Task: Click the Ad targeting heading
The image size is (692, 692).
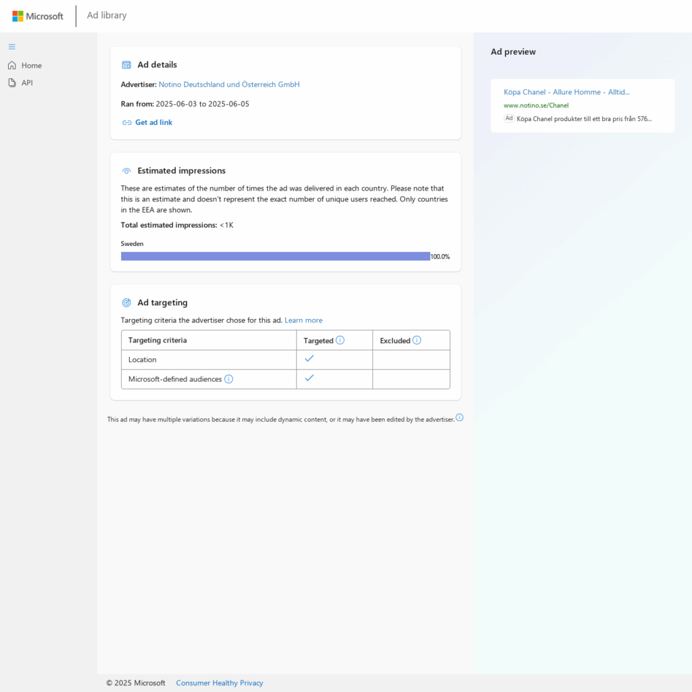Action: tap(162, 303)
